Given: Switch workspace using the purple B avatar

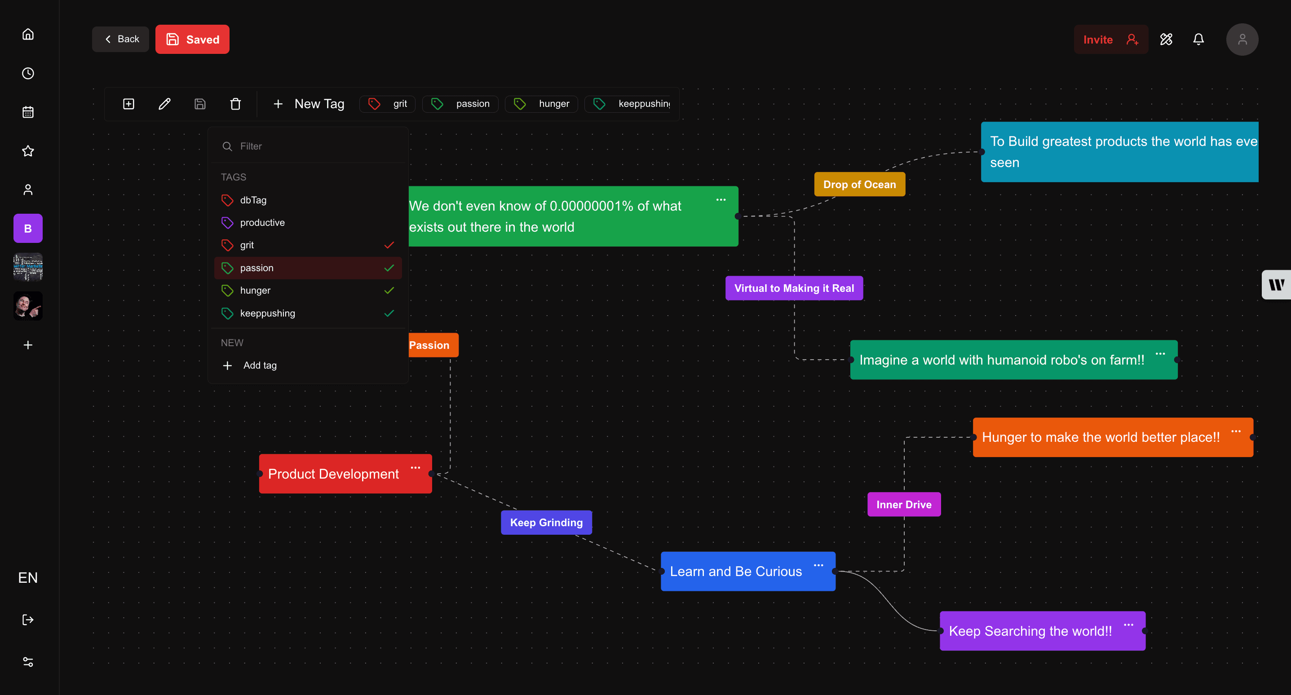Looking at the screenshot, I should (27, 228).
